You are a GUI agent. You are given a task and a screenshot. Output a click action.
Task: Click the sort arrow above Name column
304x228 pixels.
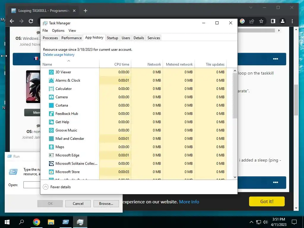[x=69, y=61]
